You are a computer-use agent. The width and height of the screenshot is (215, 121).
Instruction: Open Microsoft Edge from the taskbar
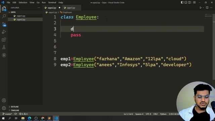[x=30, y=118]
